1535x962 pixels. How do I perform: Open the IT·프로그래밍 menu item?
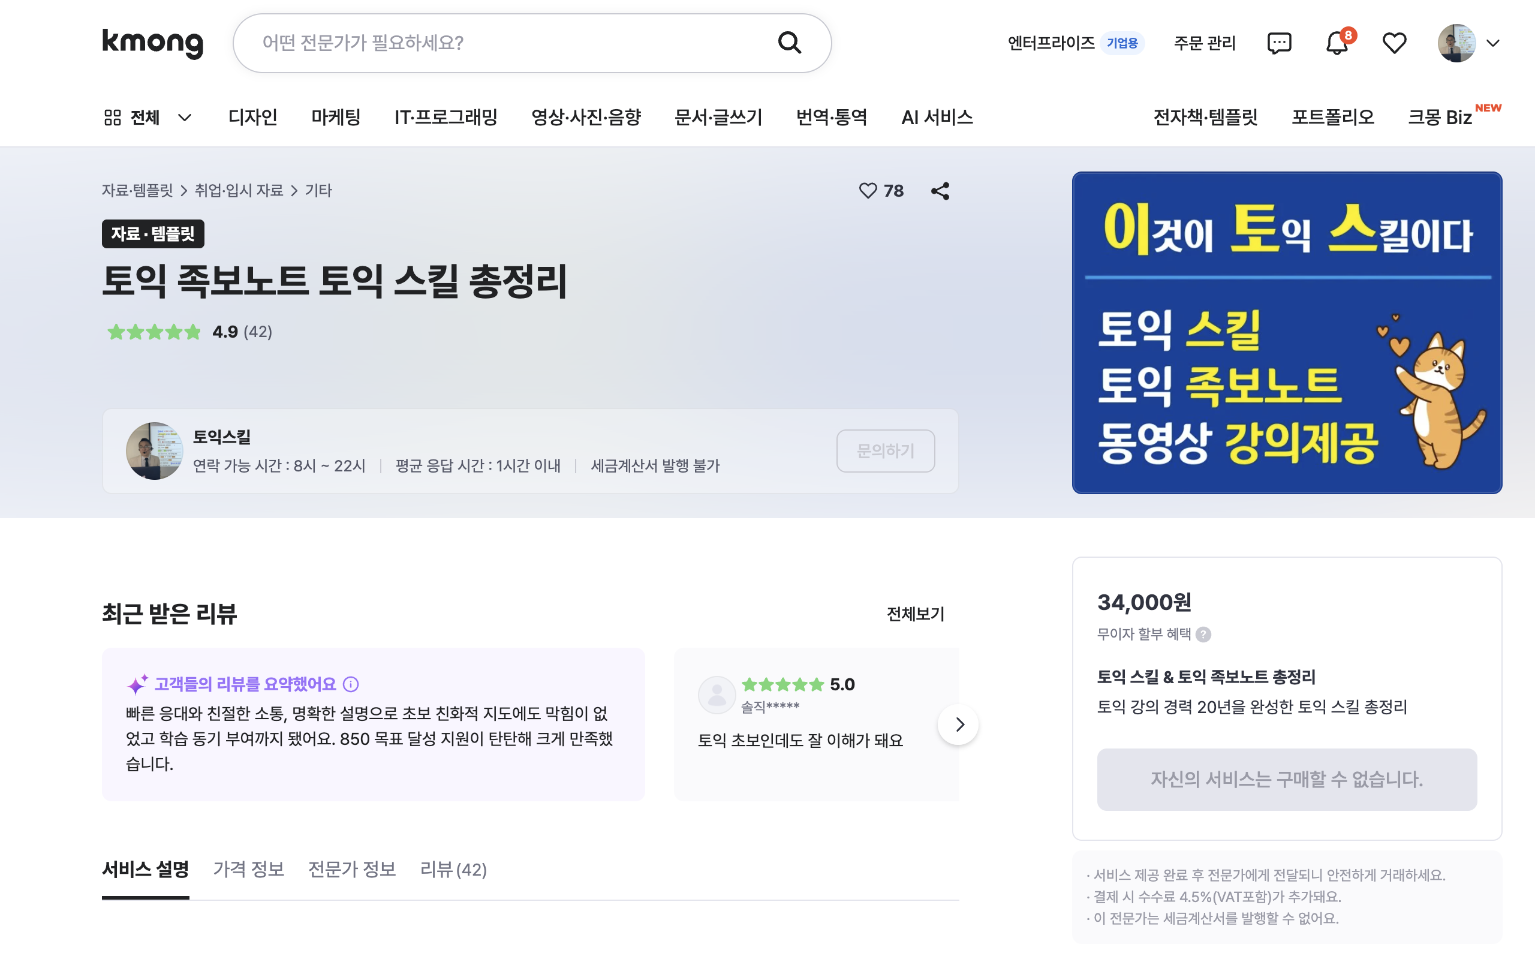[446, 118]
